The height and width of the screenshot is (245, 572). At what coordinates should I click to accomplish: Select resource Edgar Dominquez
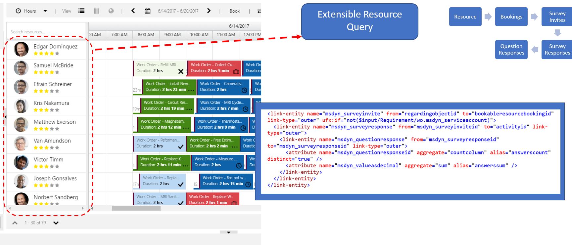(56, 47)
